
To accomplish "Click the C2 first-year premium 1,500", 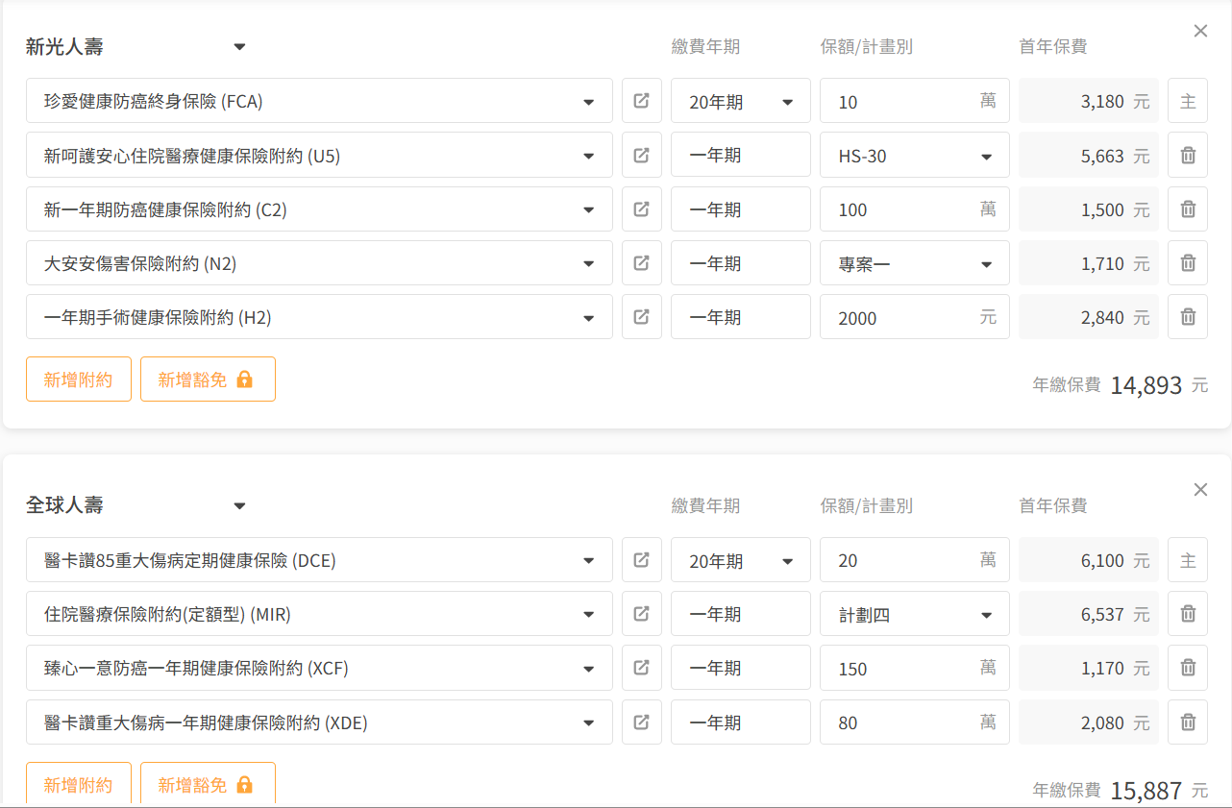I will click(x=1089, y=208).
